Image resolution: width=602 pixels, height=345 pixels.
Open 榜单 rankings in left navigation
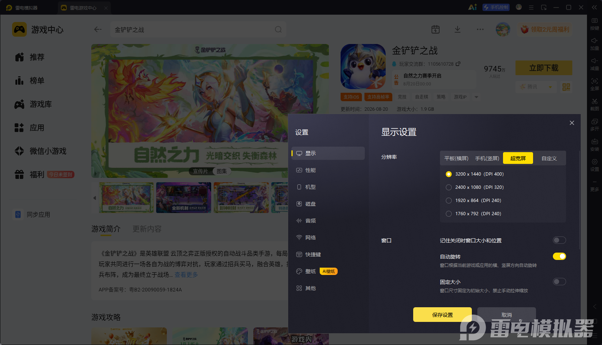click(x=30, y=81)
